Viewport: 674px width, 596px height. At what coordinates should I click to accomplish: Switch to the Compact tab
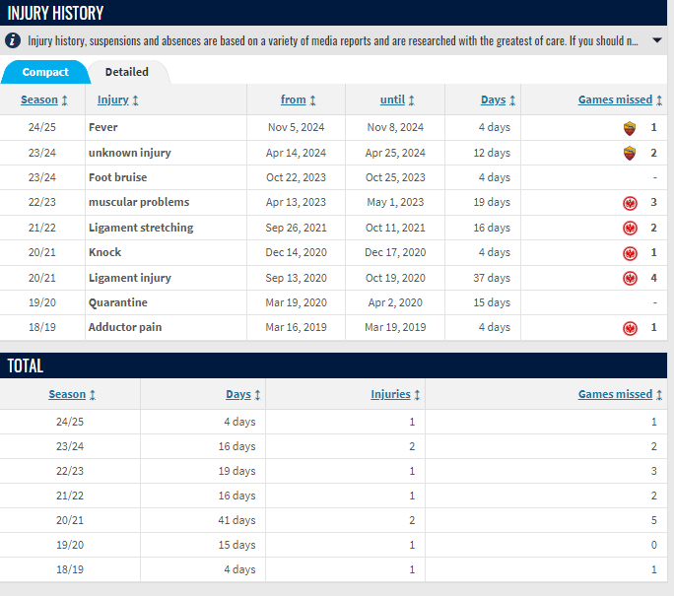pos(45,72)
